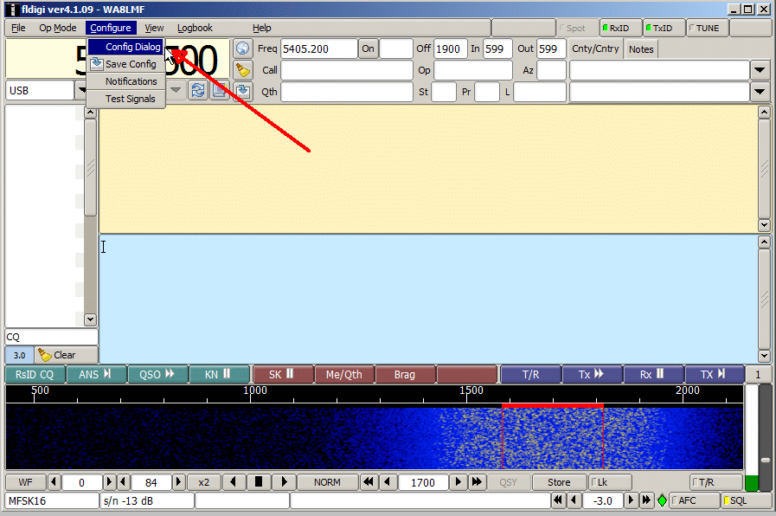
Task: Open the File menu
Action: click(x=18, y=28)
